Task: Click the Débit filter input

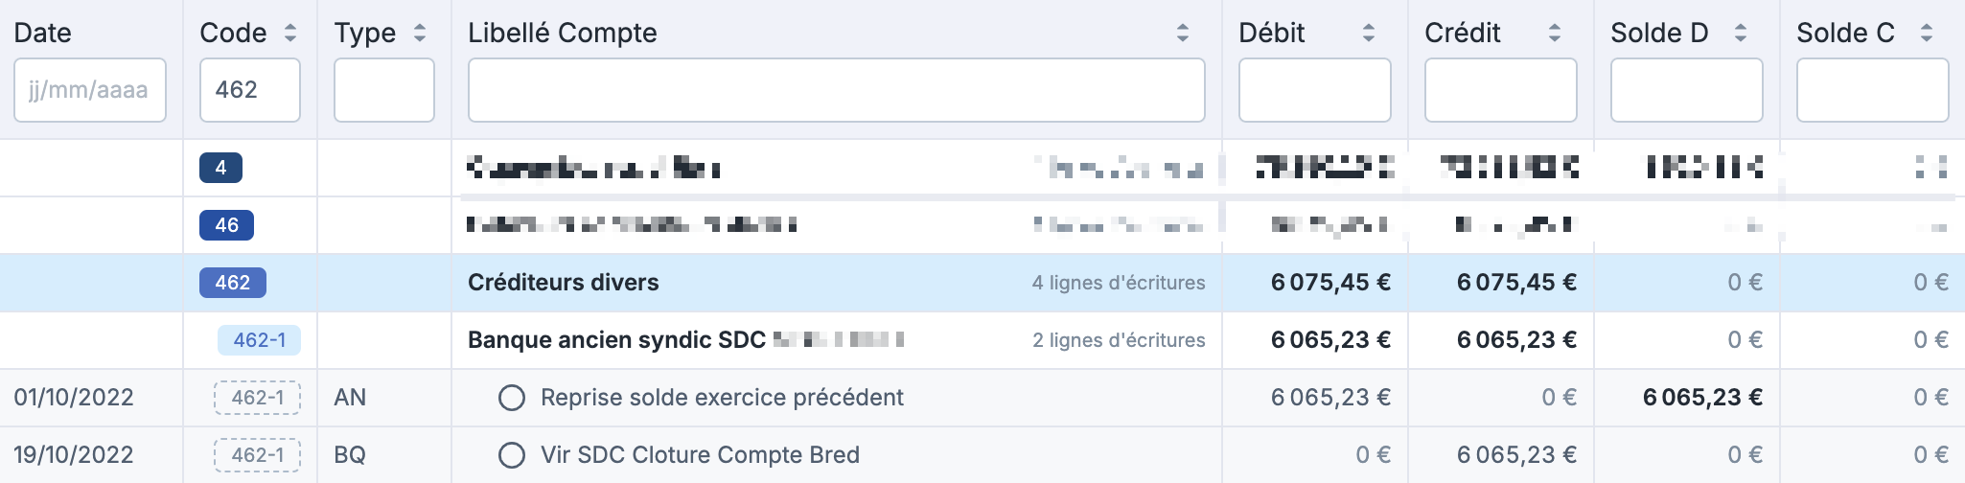Action: [x=1314, y=90]
